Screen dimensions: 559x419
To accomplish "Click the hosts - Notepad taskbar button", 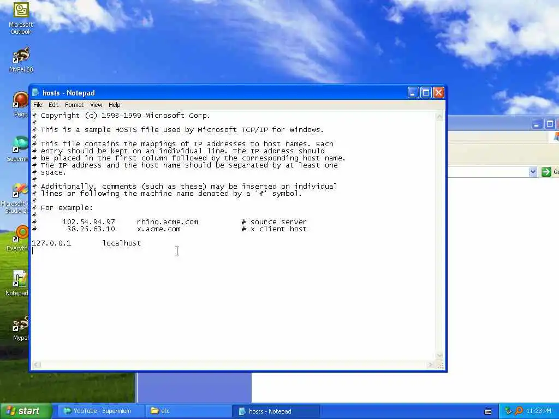I will [x=276, y=411].
